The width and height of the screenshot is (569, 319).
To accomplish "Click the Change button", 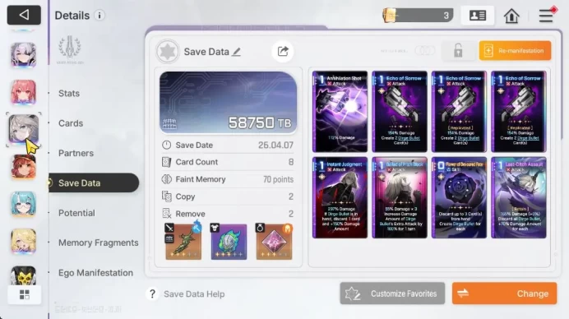I will 504,294.
